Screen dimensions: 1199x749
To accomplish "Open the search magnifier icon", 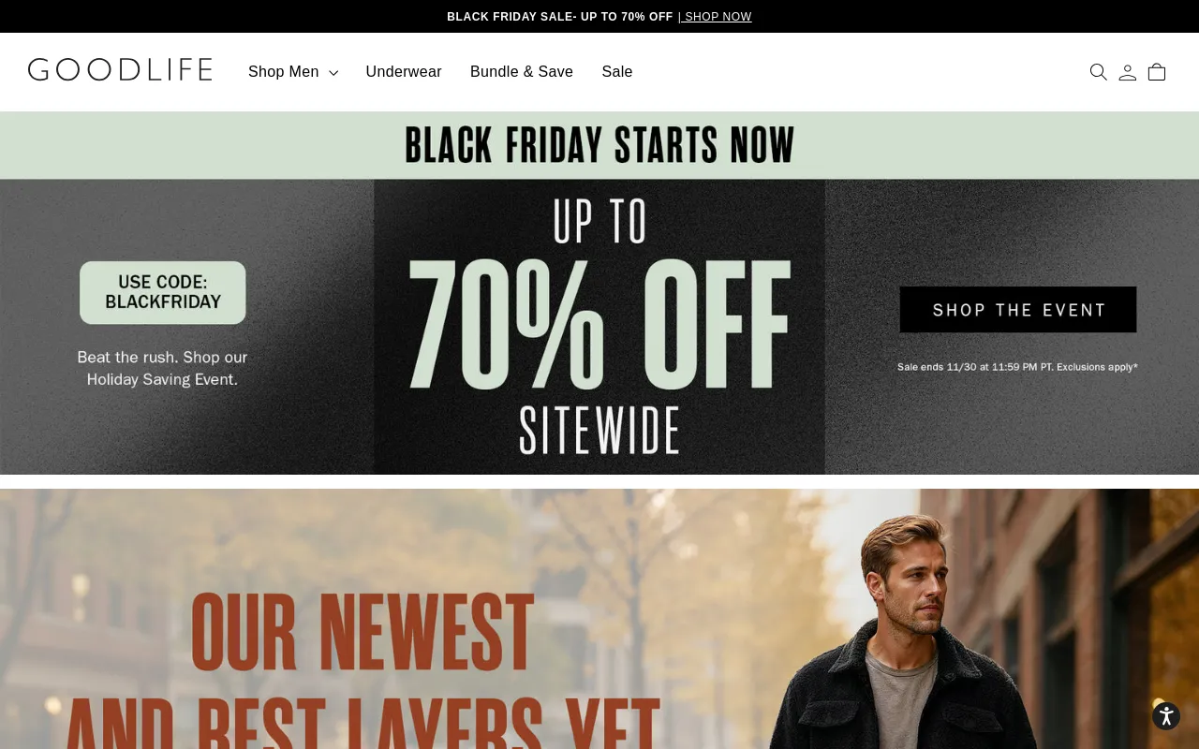I will (1099, 72).
